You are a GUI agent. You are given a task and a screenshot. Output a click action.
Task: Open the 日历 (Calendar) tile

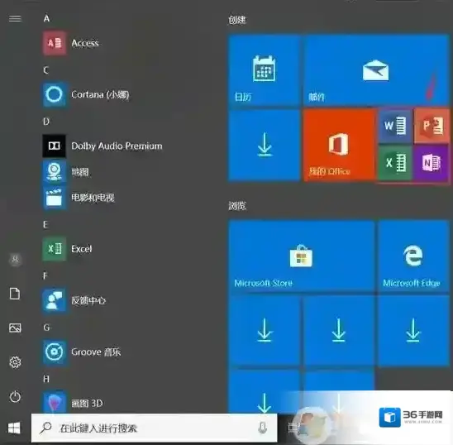265,70
